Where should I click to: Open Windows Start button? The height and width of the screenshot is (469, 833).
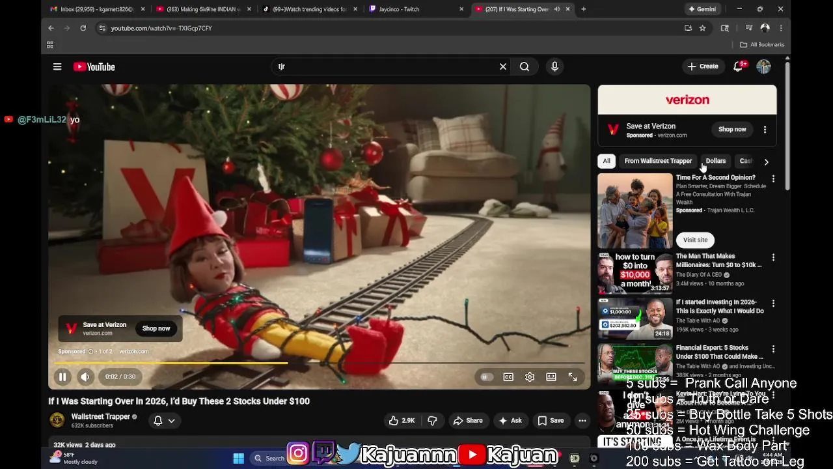click(238, 458)
